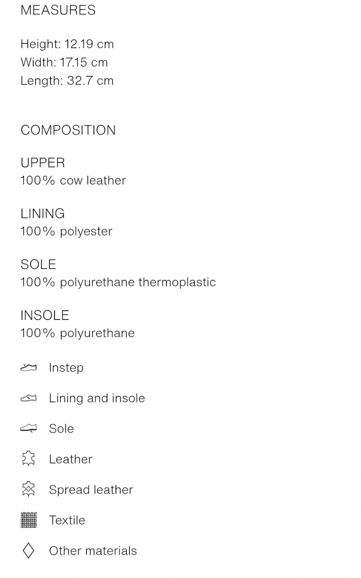Click the Width 17.15 cm text

point(64,62)
